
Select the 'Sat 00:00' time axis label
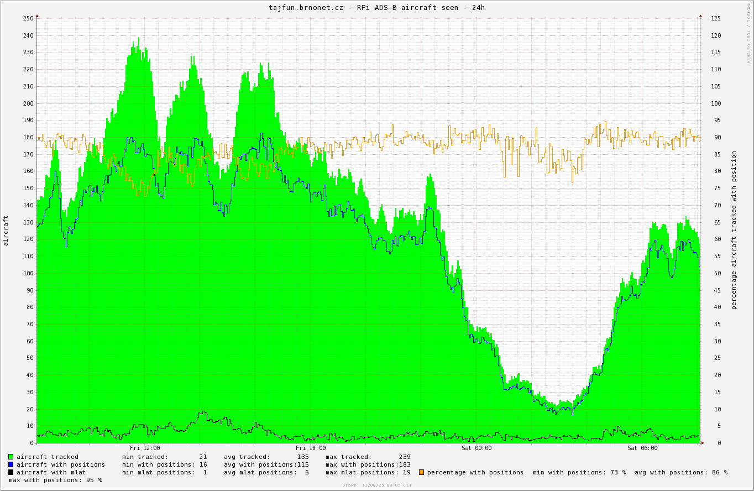pyautogui.click(x=477, y=448)
